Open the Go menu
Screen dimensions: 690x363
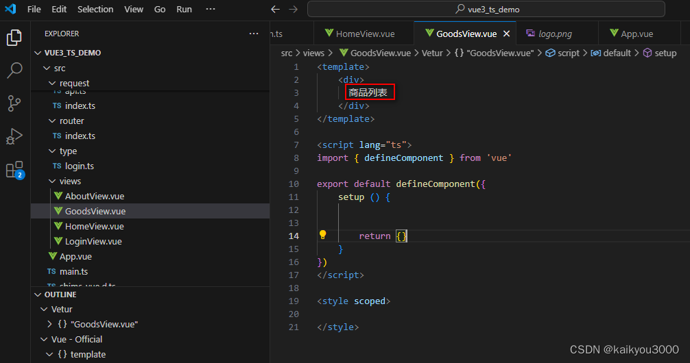[160, 9]
